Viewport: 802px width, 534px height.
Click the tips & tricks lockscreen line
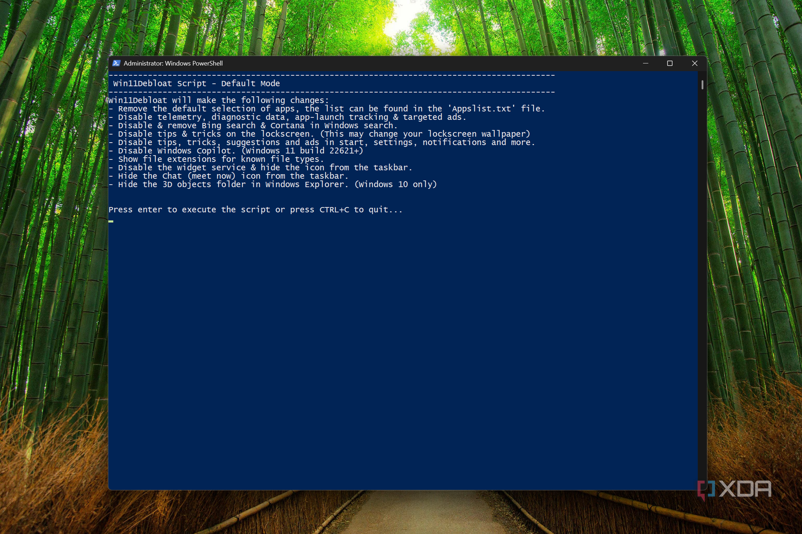point(319,134)
